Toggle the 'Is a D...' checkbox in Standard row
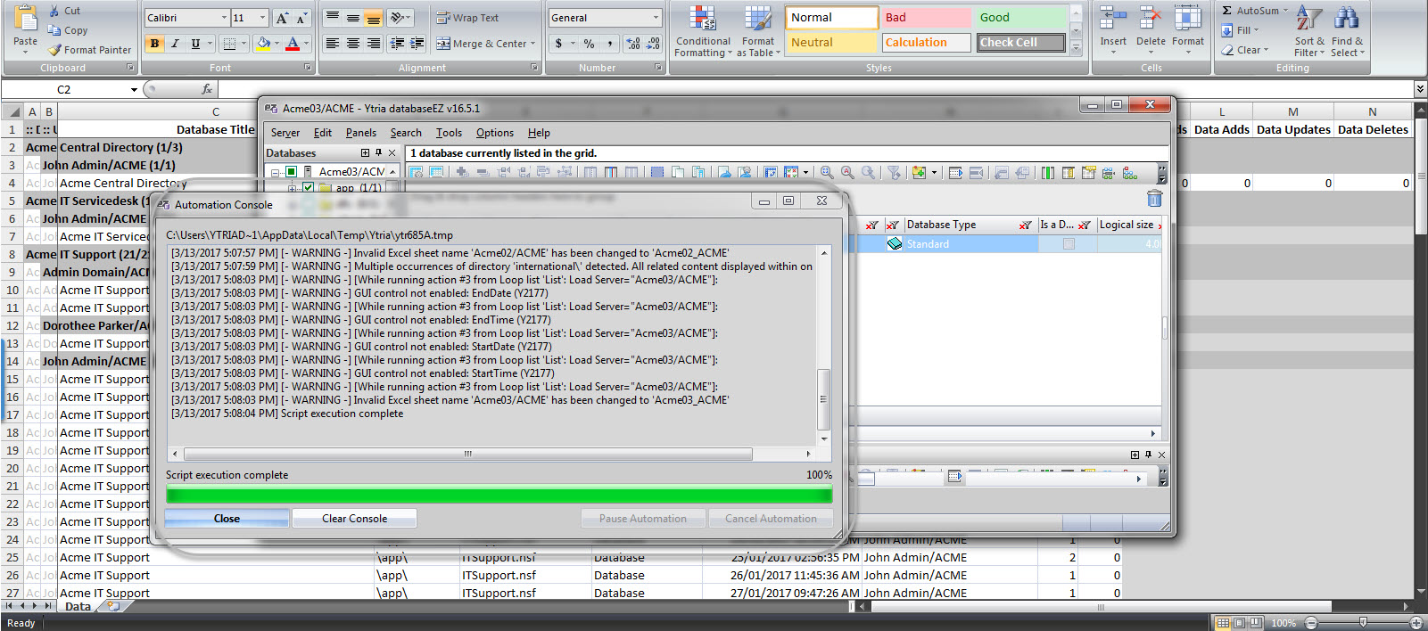 pyautogui.click(x=1069, y=244)
